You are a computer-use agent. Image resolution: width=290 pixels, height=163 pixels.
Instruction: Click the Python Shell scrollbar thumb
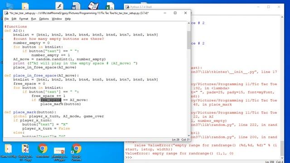click(x=282, y=148)
